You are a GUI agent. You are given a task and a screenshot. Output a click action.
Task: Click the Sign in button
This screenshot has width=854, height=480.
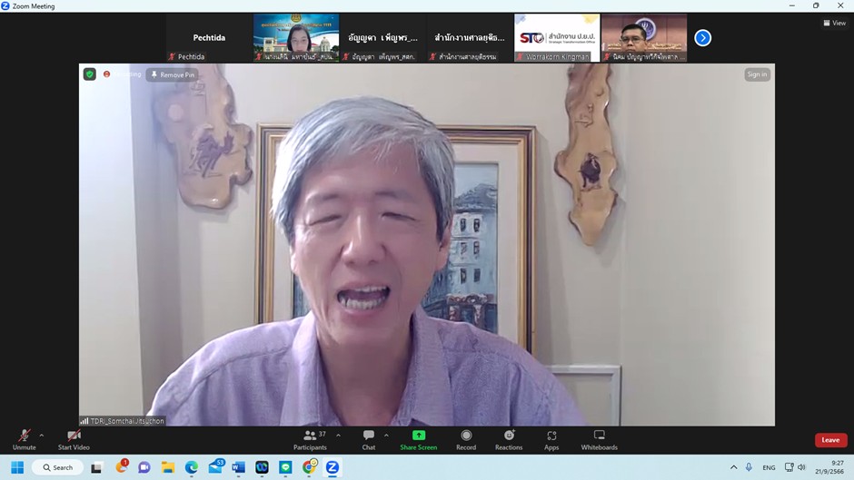coord(757,74)
